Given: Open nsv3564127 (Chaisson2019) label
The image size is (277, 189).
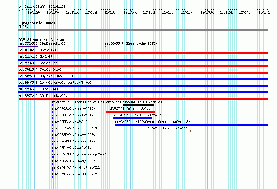Looking at the screenshot, I should 75,174.
